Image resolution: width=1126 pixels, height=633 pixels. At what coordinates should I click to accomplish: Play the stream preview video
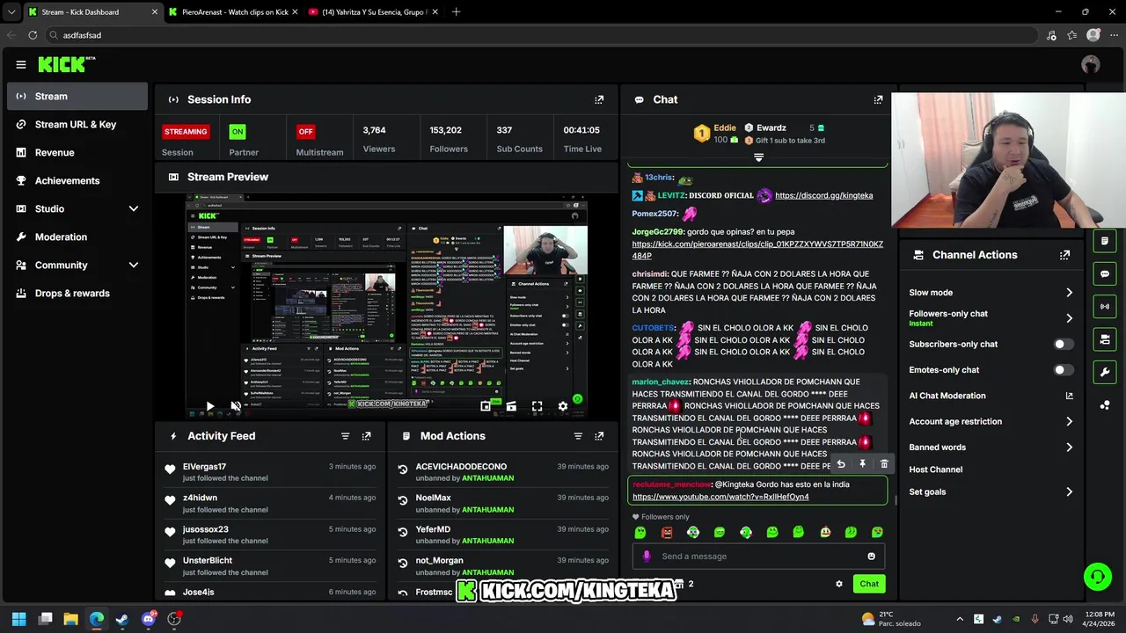[x=209, y=406]
